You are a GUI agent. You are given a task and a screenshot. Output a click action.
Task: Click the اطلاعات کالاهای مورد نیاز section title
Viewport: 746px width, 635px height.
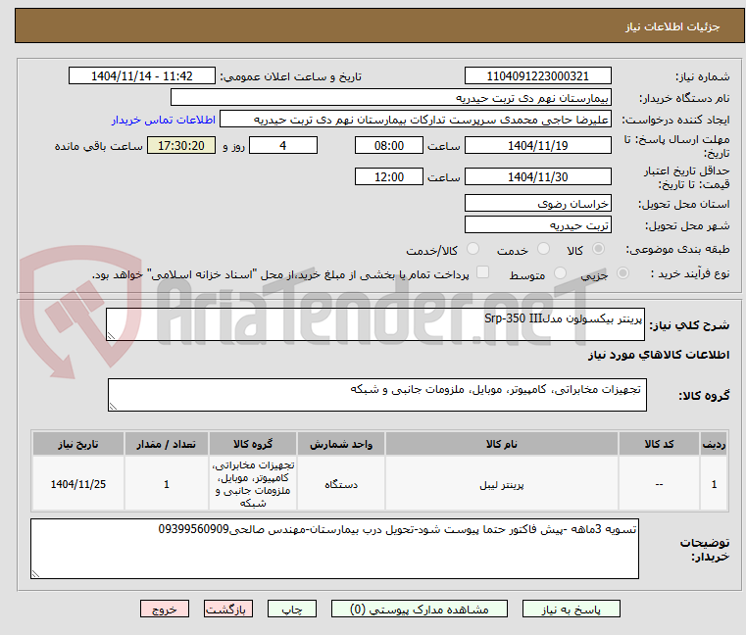point(659,355)
